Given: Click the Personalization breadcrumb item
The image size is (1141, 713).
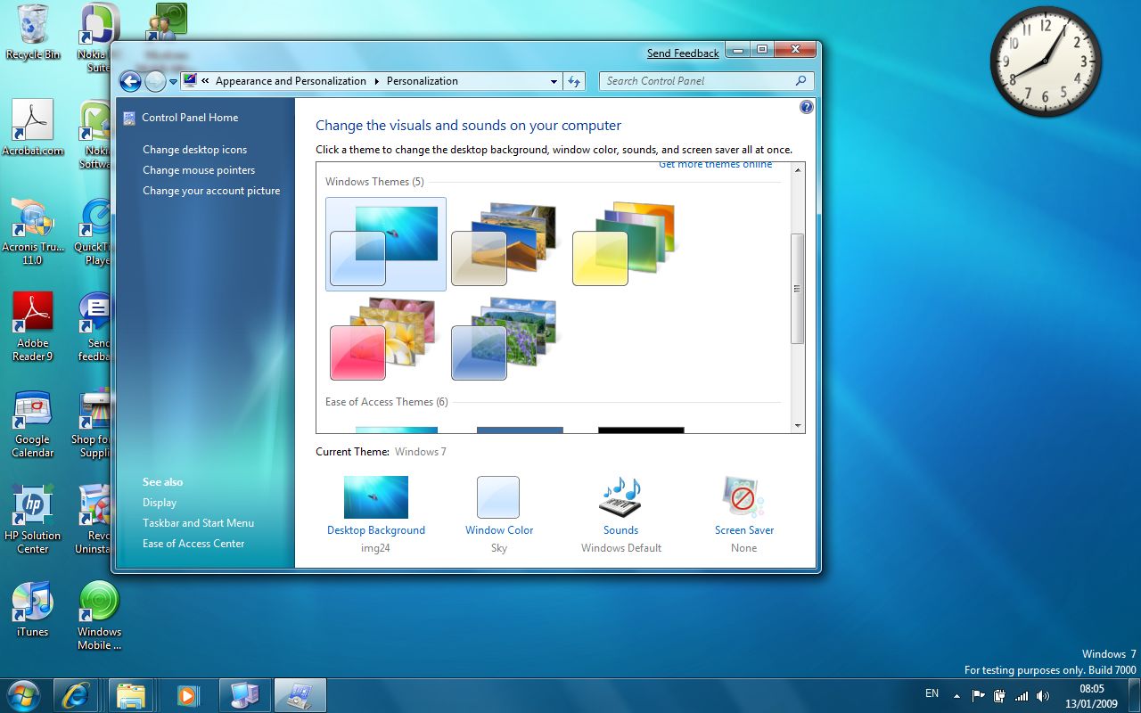Looking at the screenshot, I should [422, 80].
